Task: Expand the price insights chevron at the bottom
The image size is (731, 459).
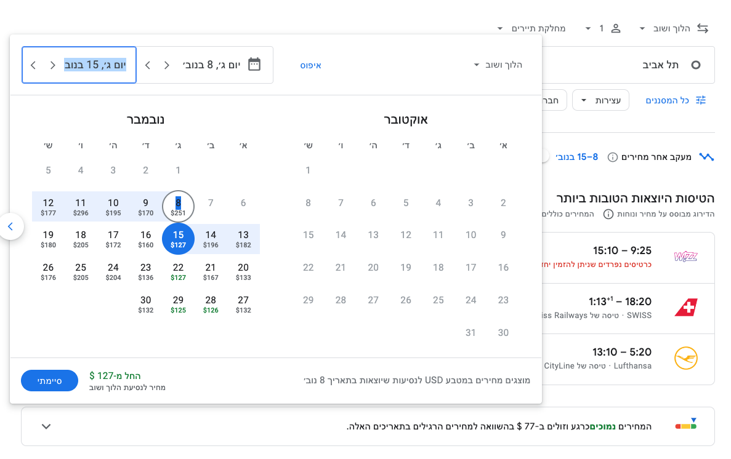Action: pyautogui.click(x=46, y=426)
